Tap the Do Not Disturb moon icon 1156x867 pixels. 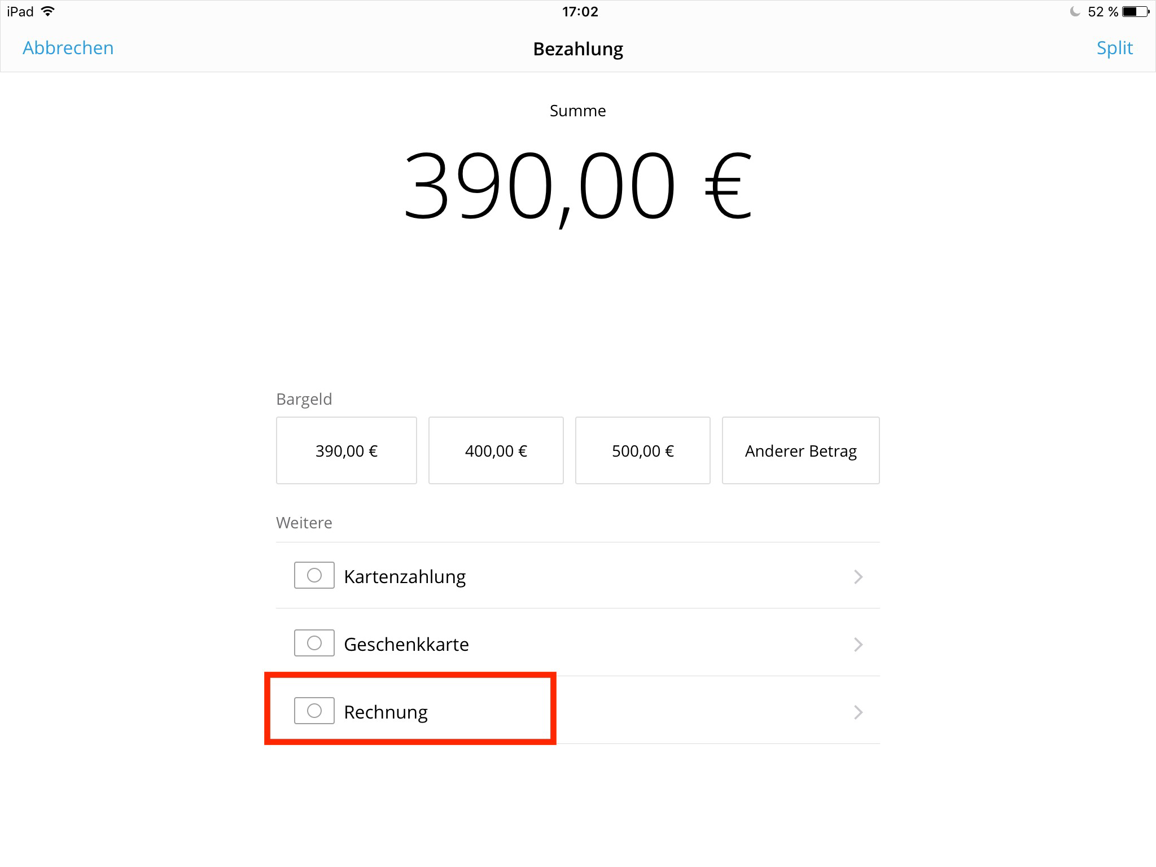click(x=1075, y=11)
